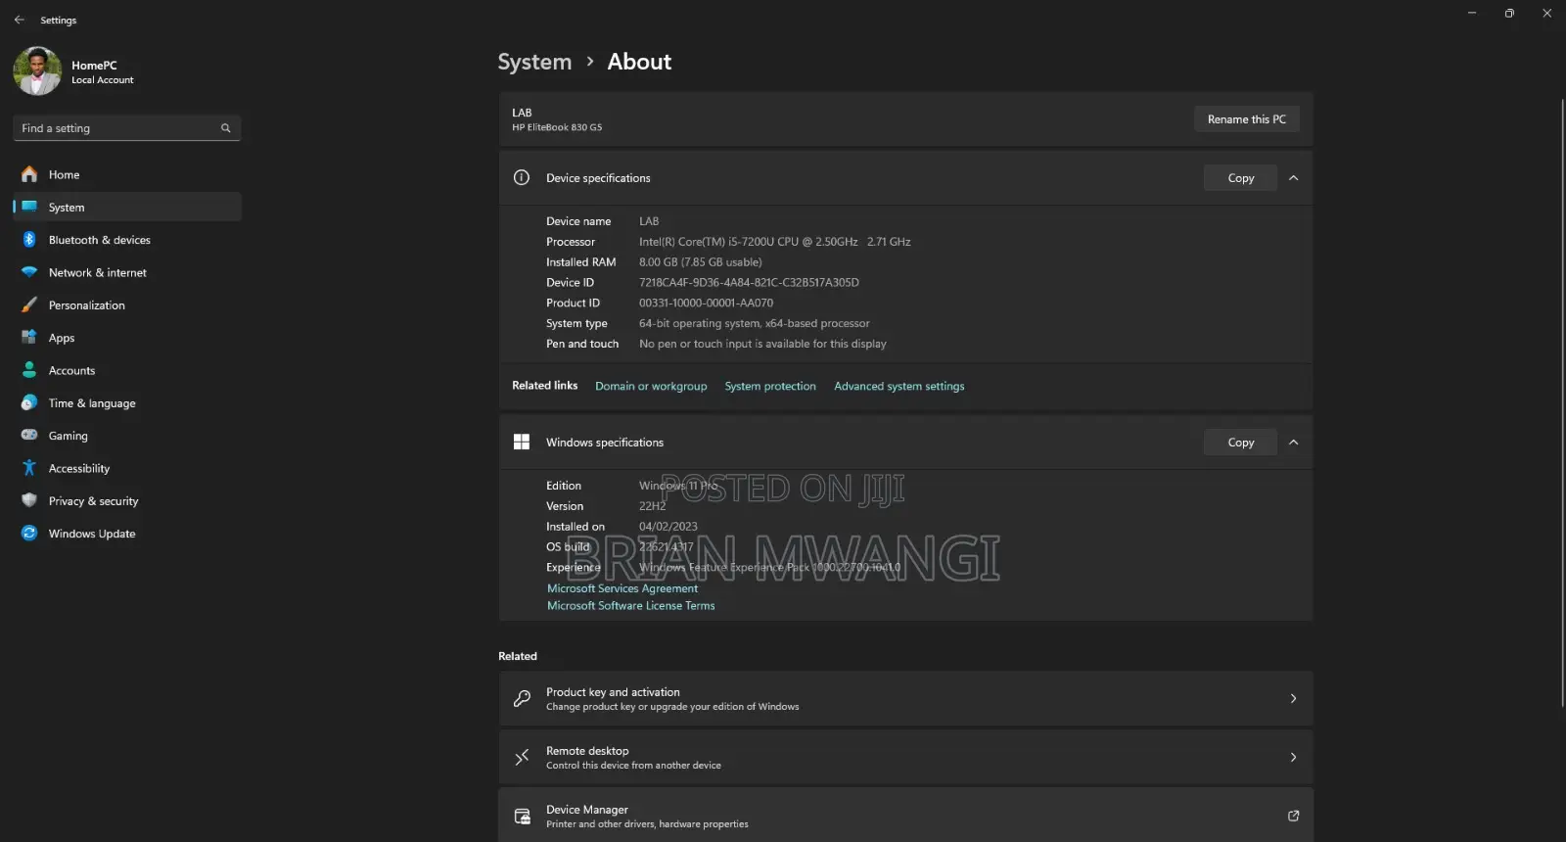Click the Device Manager printer icon

point(522,817)
